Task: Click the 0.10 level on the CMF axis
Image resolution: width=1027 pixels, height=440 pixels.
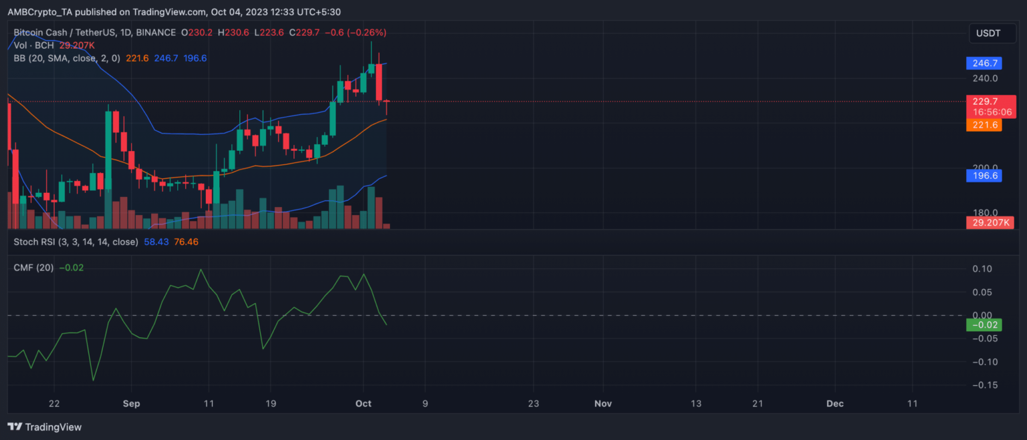Action: coord(982,268)
